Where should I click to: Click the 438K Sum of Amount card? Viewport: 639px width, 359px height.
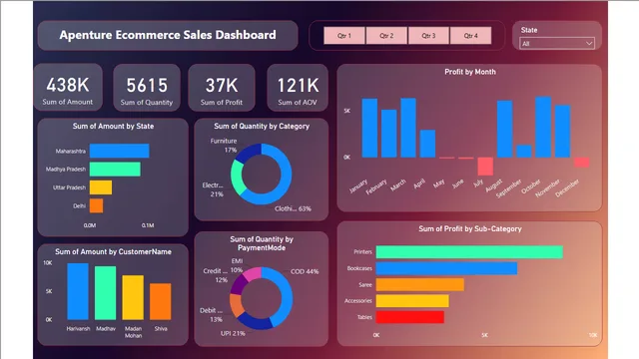[68, 87]
